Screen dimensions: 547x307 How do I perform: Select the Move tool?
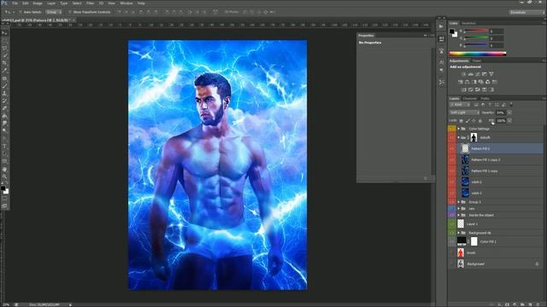(x=4, y=33)
